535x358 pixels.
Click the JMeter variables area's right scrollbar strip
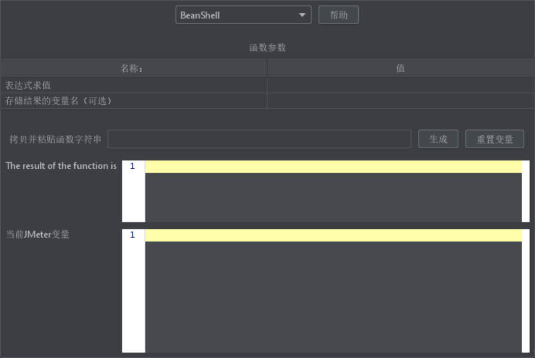tap(526, 291)
